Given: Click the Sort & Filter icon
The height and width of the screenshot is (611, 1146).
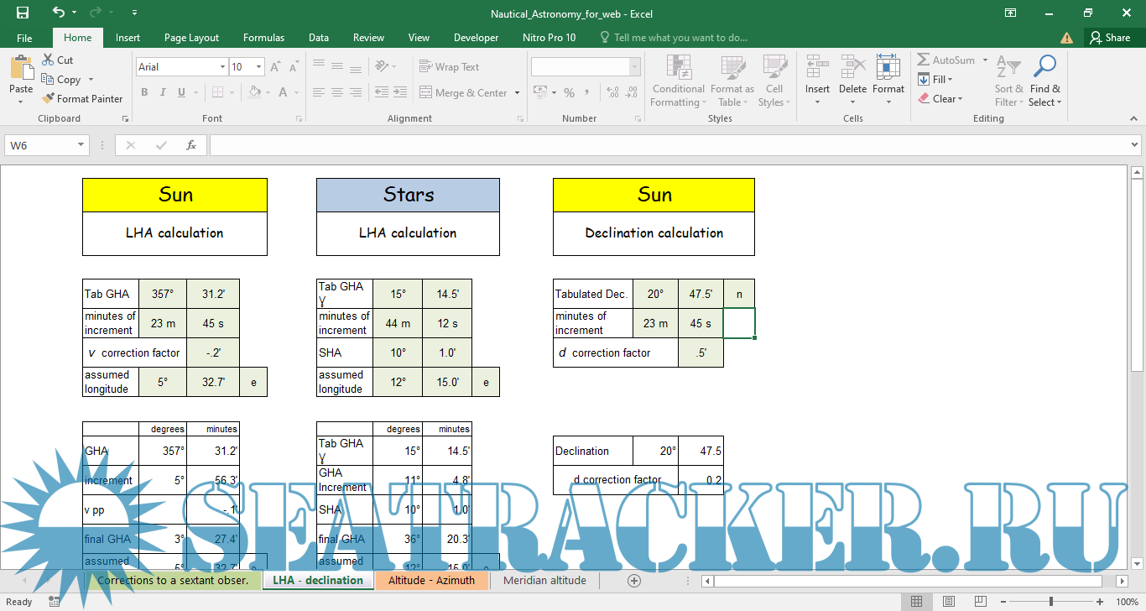Looking at the screenshot, I should pyautogui.click(x=1008, y=68).
